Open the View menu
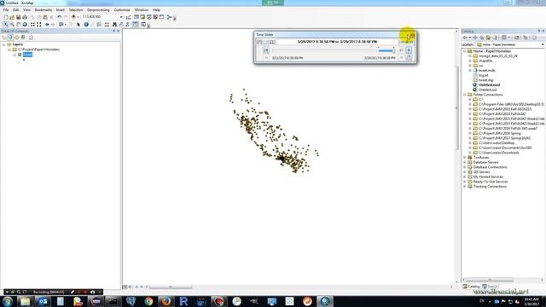This screenshot has height=307, width=546. 26,9
